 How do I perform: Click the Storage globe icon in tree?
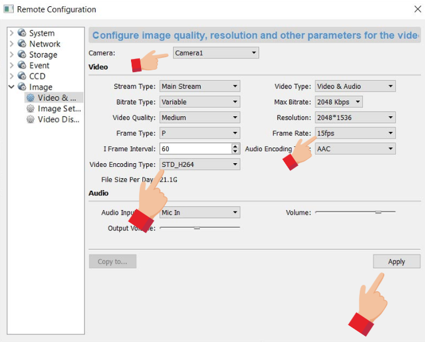(x=22, y=55)
